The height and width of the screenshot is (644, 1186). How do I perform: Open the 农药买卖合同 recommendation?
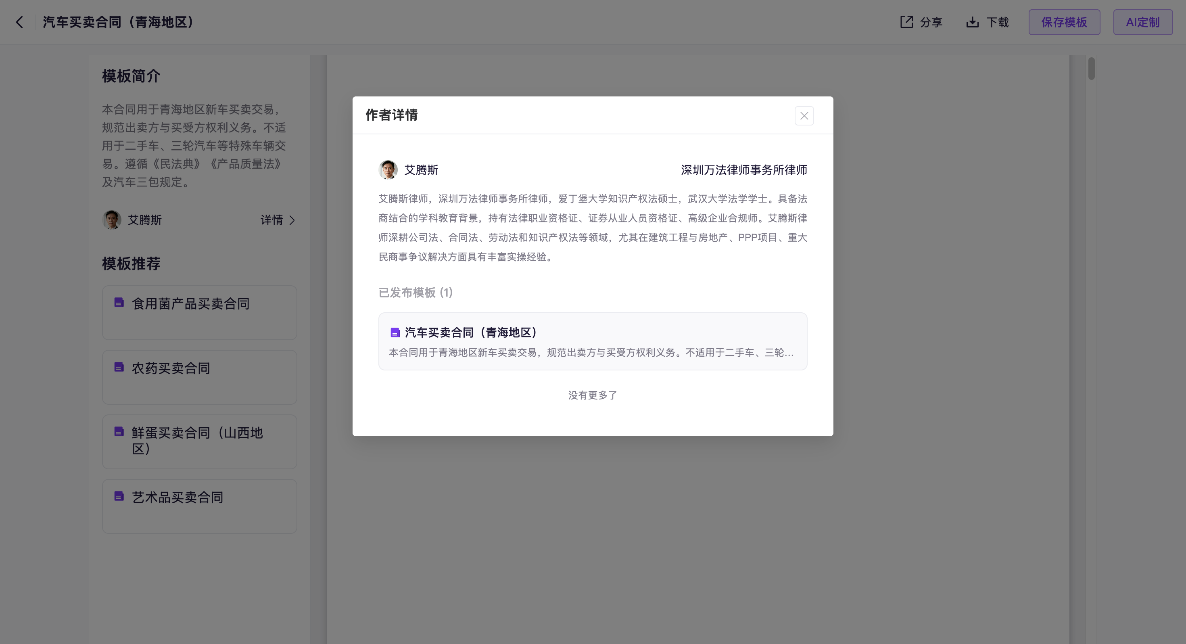coord(199,377)
